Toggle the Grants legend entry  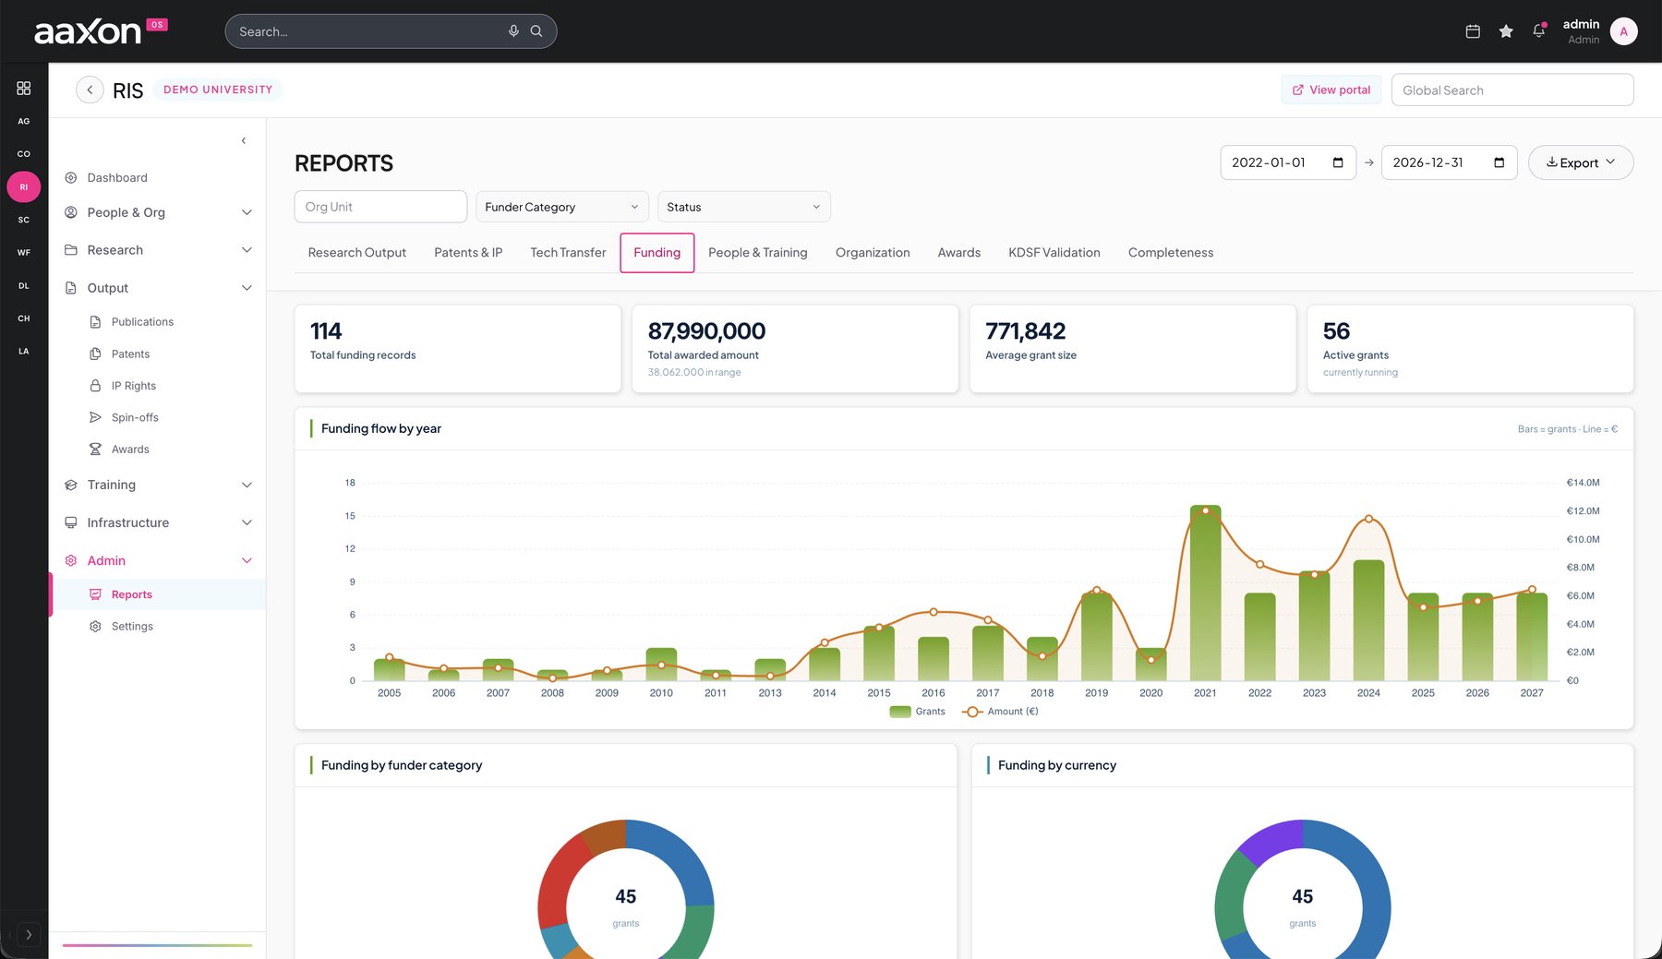pos(918,712)
